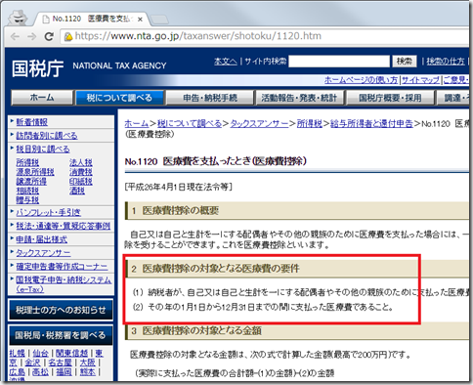Screen dimensions: 473x385
Task: Open 印紙税 sidebar link
Action: pos(81,182)
